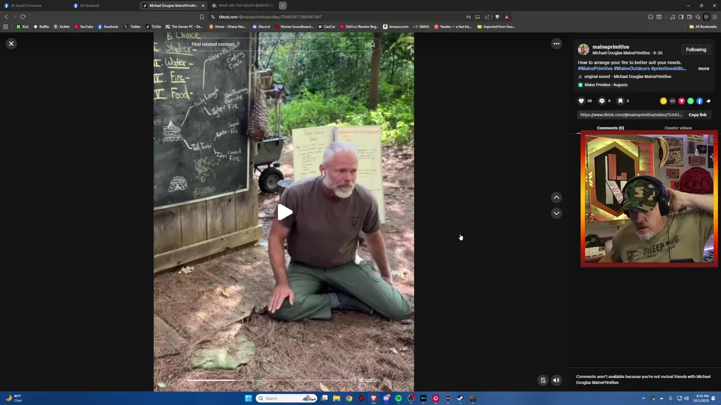721x405 pixels.
Task: Reload the page
Action: point(23,17)
